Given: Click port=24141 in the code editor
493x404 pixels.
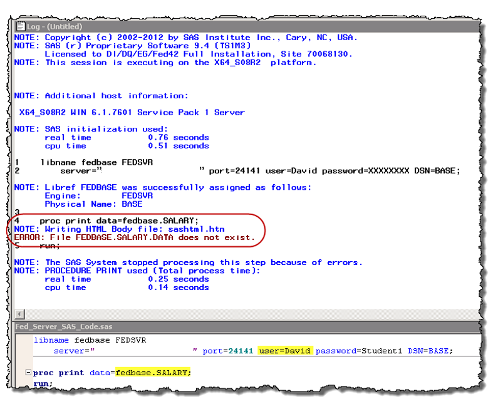Looking at the screenshot, I should [x=228, y=351].
